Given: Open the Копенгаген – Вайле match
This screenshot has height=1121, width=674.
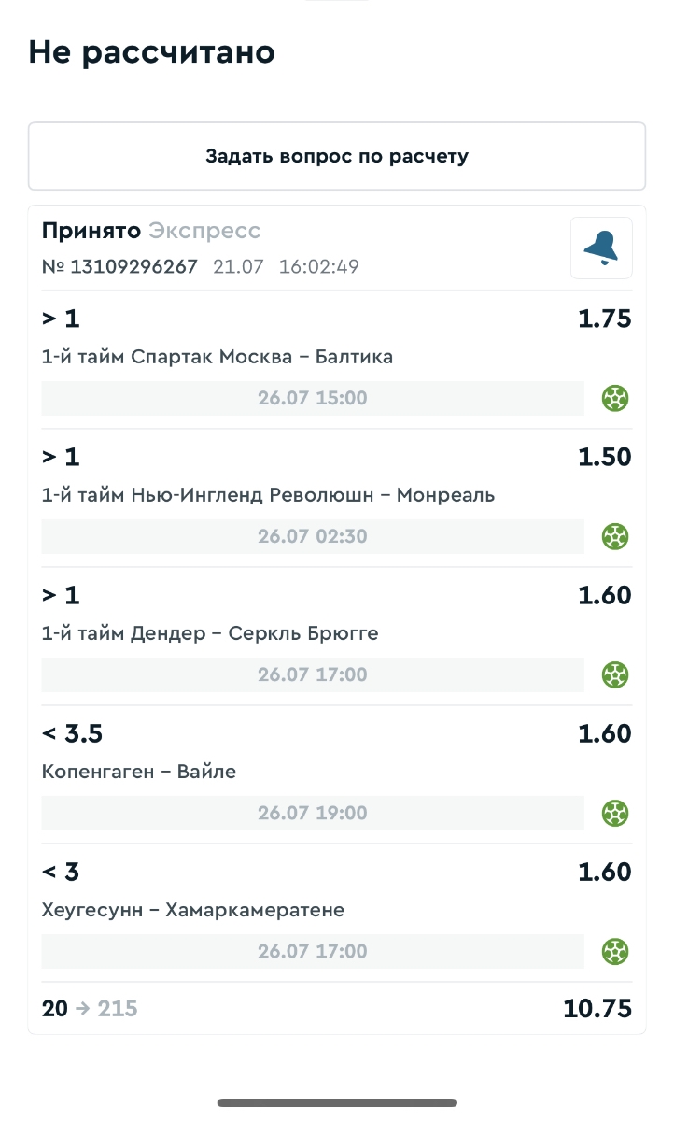Looking at the screenshot, I should coord(139,772).
